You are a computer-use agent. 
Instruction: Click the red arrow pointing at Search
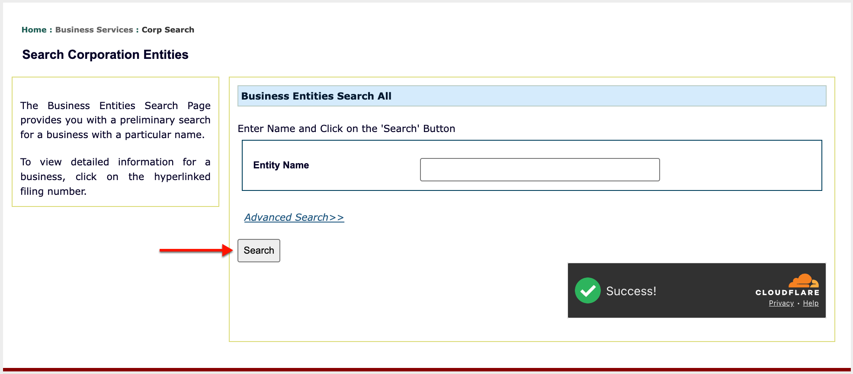click(196, 250)
